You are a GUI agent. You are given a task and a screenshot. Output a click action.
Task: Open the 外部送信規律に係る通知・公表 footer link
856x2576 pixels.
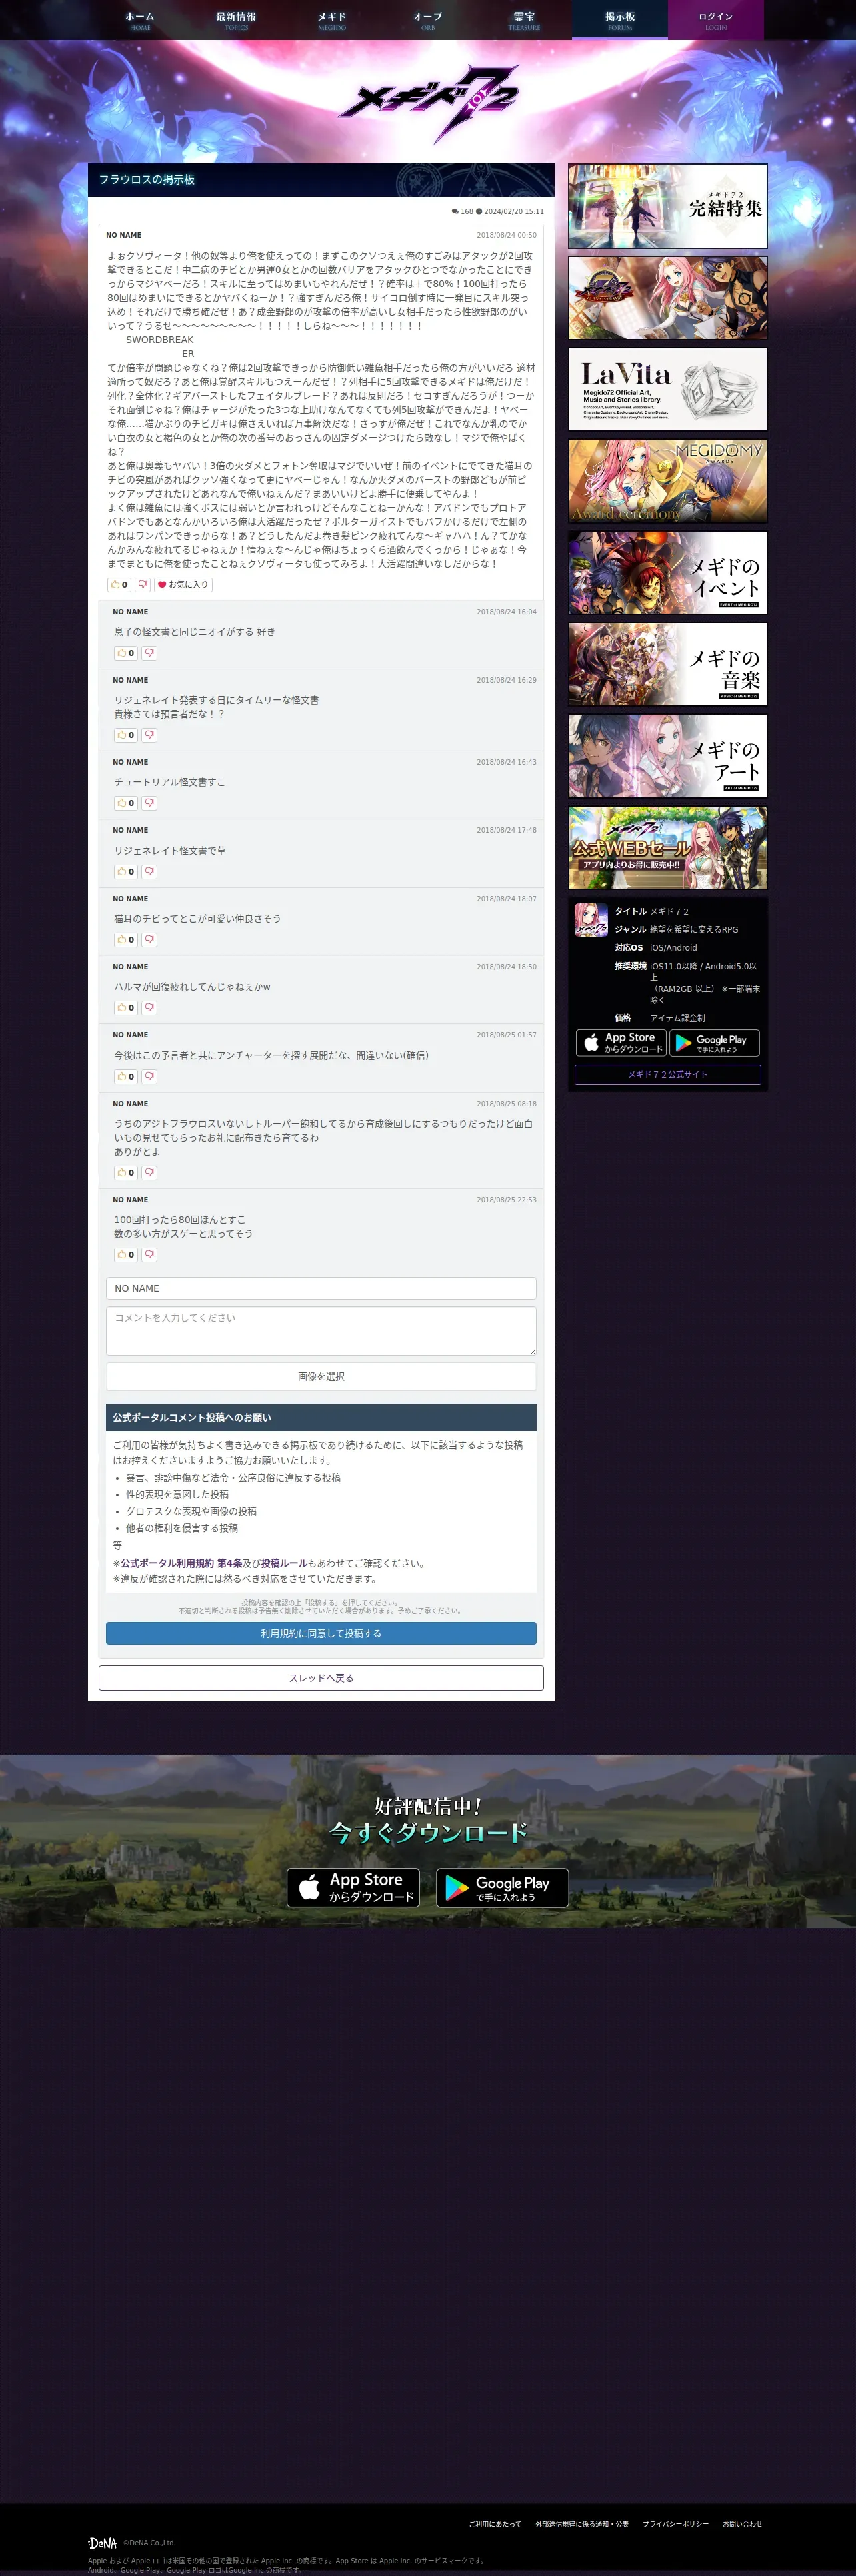pyautogui.click(x=581, y=2524)
